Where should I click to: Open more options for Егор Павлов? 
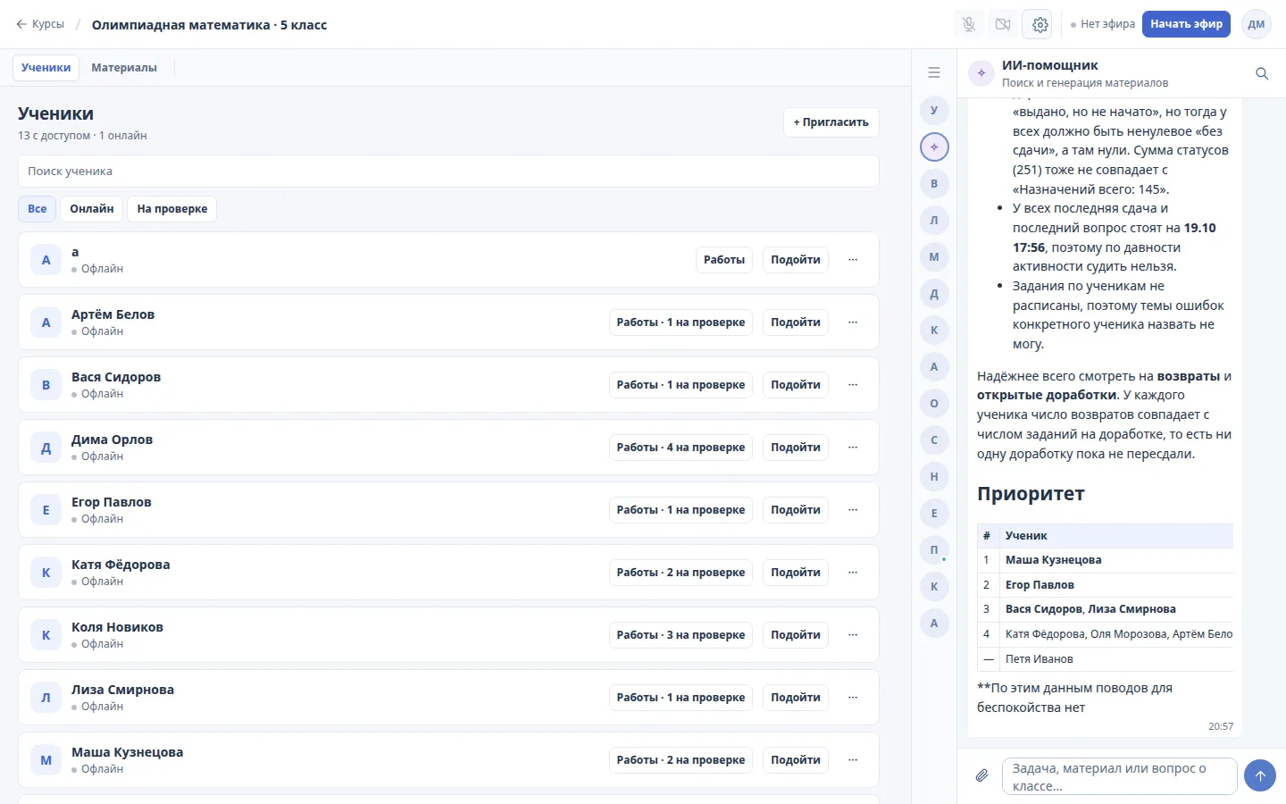tap(853, 510)
